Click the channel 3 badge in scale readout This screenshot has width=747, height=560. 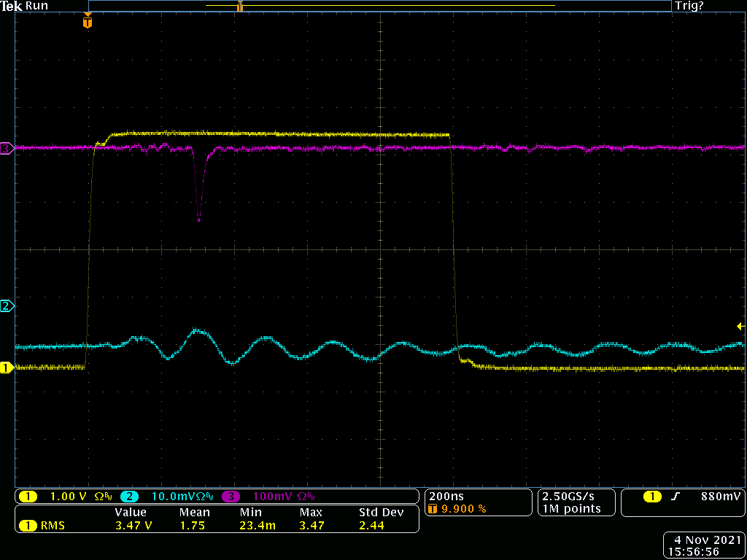232,497
